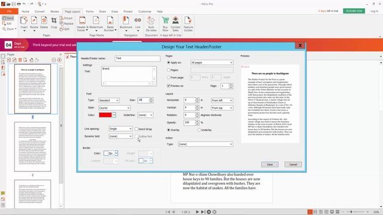
Task: Select the Apply on radio button
Action: point(169,63)
